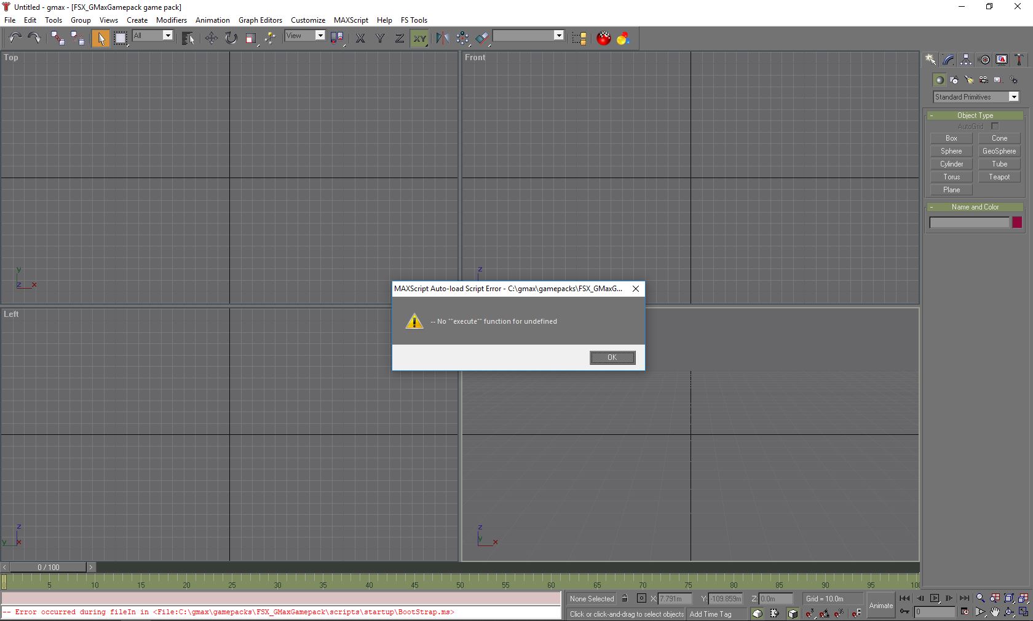Pick the Rectangular Selection Region tool
This screenshot has height=621, width=1033.
(x=121, y=39)
